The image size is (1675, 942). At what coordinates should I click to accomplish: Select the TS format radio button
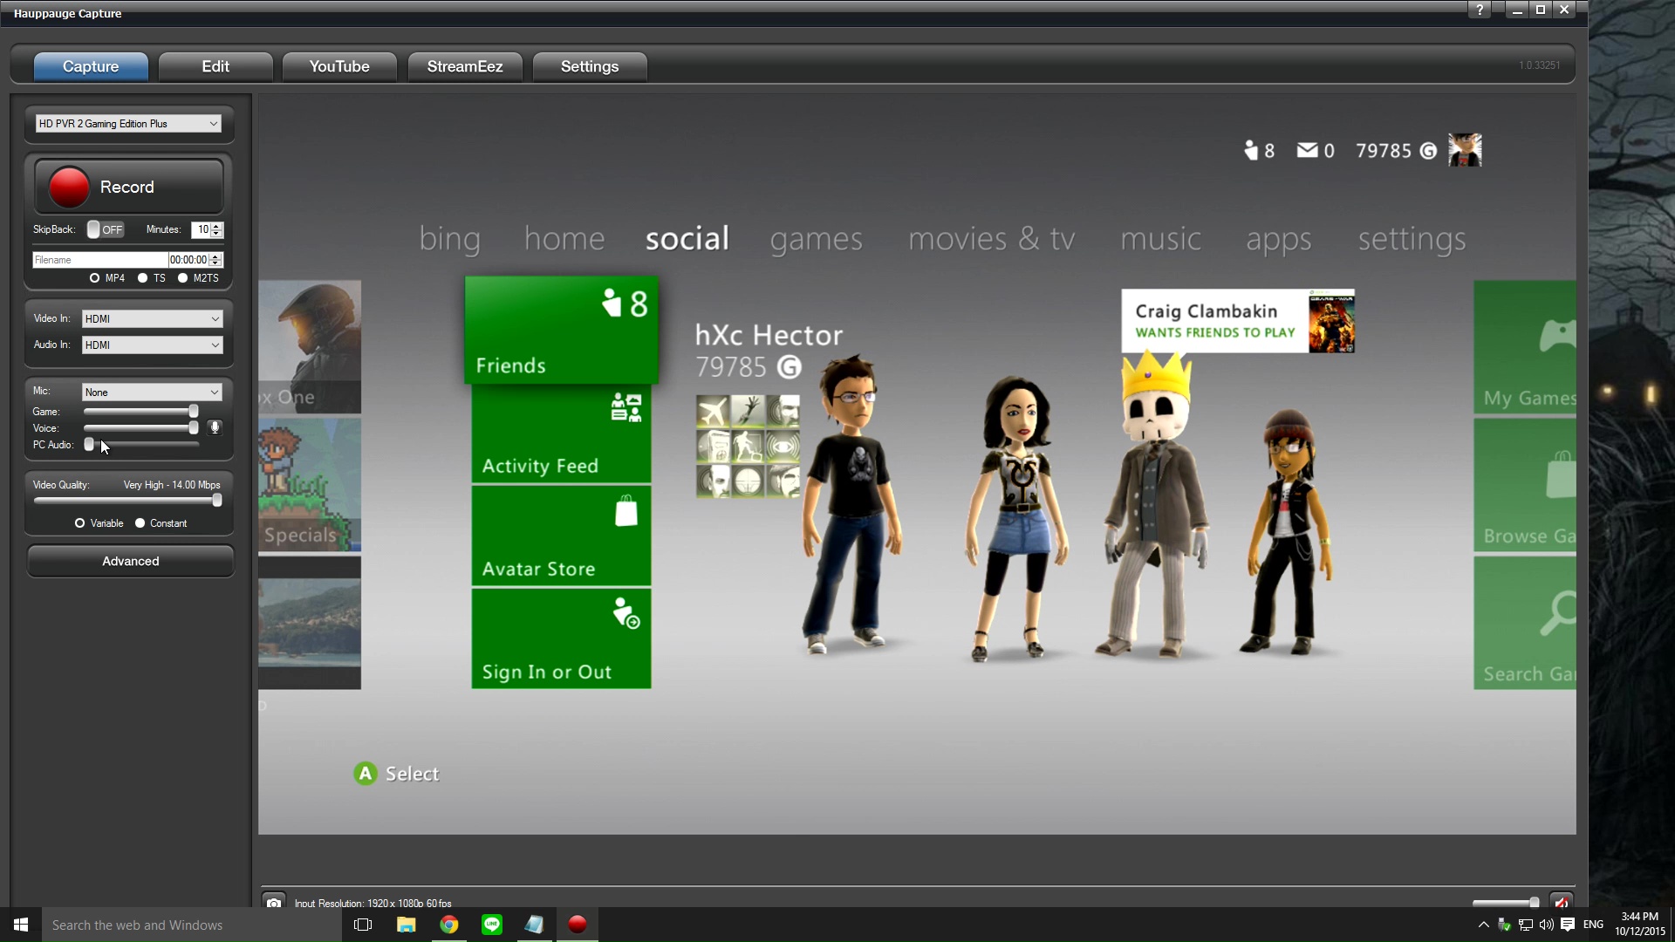[143, 278]
